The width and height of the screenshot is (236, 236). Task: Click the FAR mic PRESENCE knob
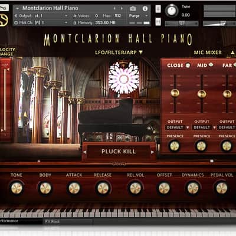point(227,146)
